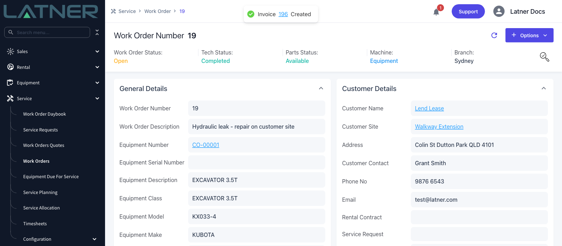Screen dimensions: 562x246
Task: Click Service in the breadcrumb
Action: tap(127, 11)
